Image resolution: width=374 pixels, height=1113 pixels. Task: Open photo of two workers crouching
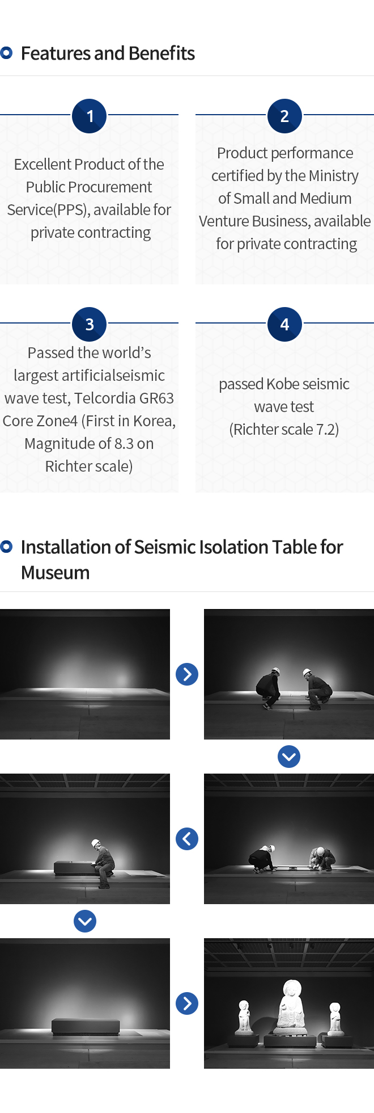tap(289, 674)
